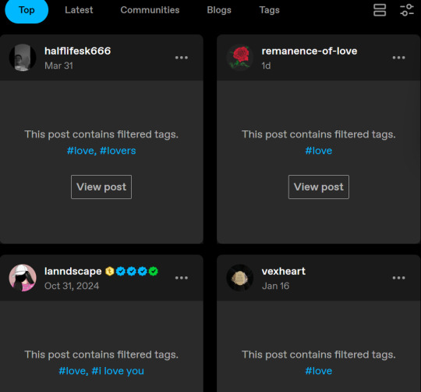Open the search filter settings icon
This screenshot has height=392, width=421.
(406, 10)
